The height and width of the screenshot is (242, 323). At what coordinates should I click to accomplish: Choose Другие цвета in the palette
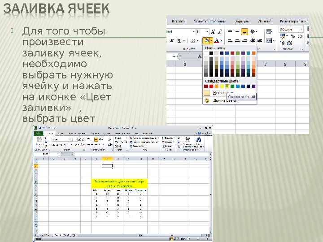tap(226, 100)
